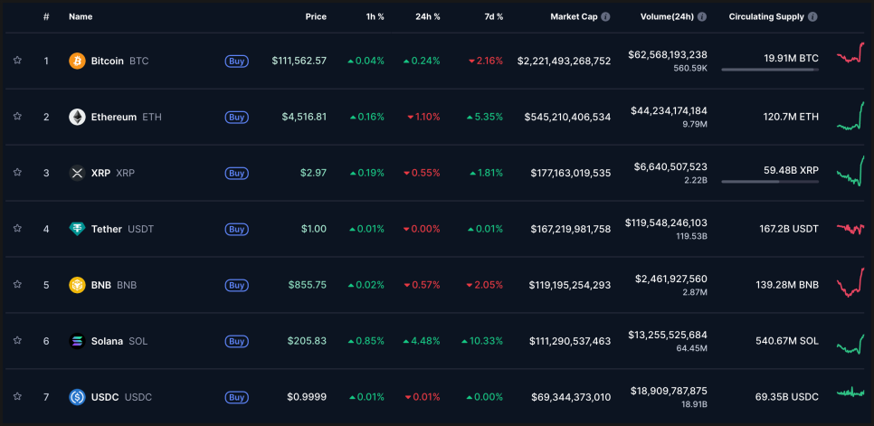The height and width of the screenshot is (426, 874).
Task: Click BNB price $855.75
Action: pos(308,285)
